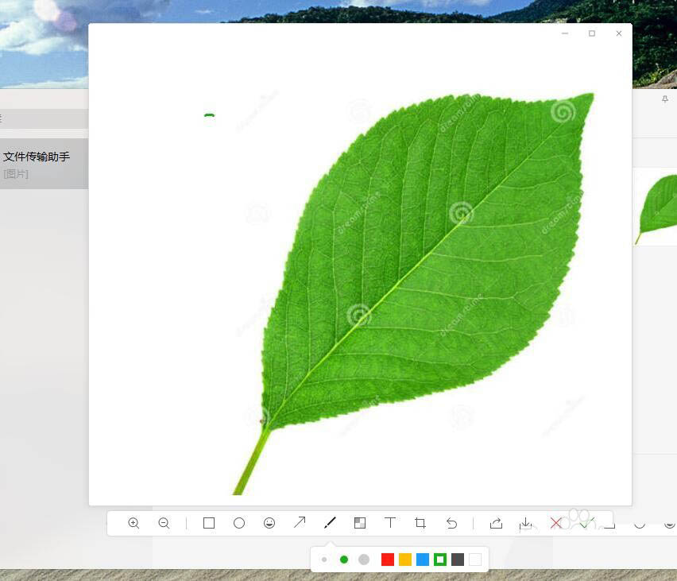
Task: Click the zoom out magnifier icon
Action: click(x=164, y=523)
